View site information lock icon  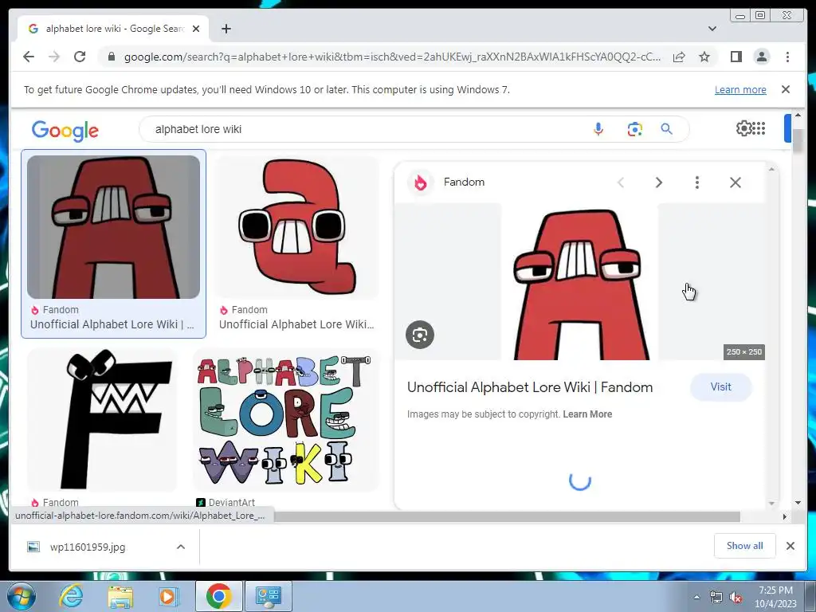[x=111, y=57]
